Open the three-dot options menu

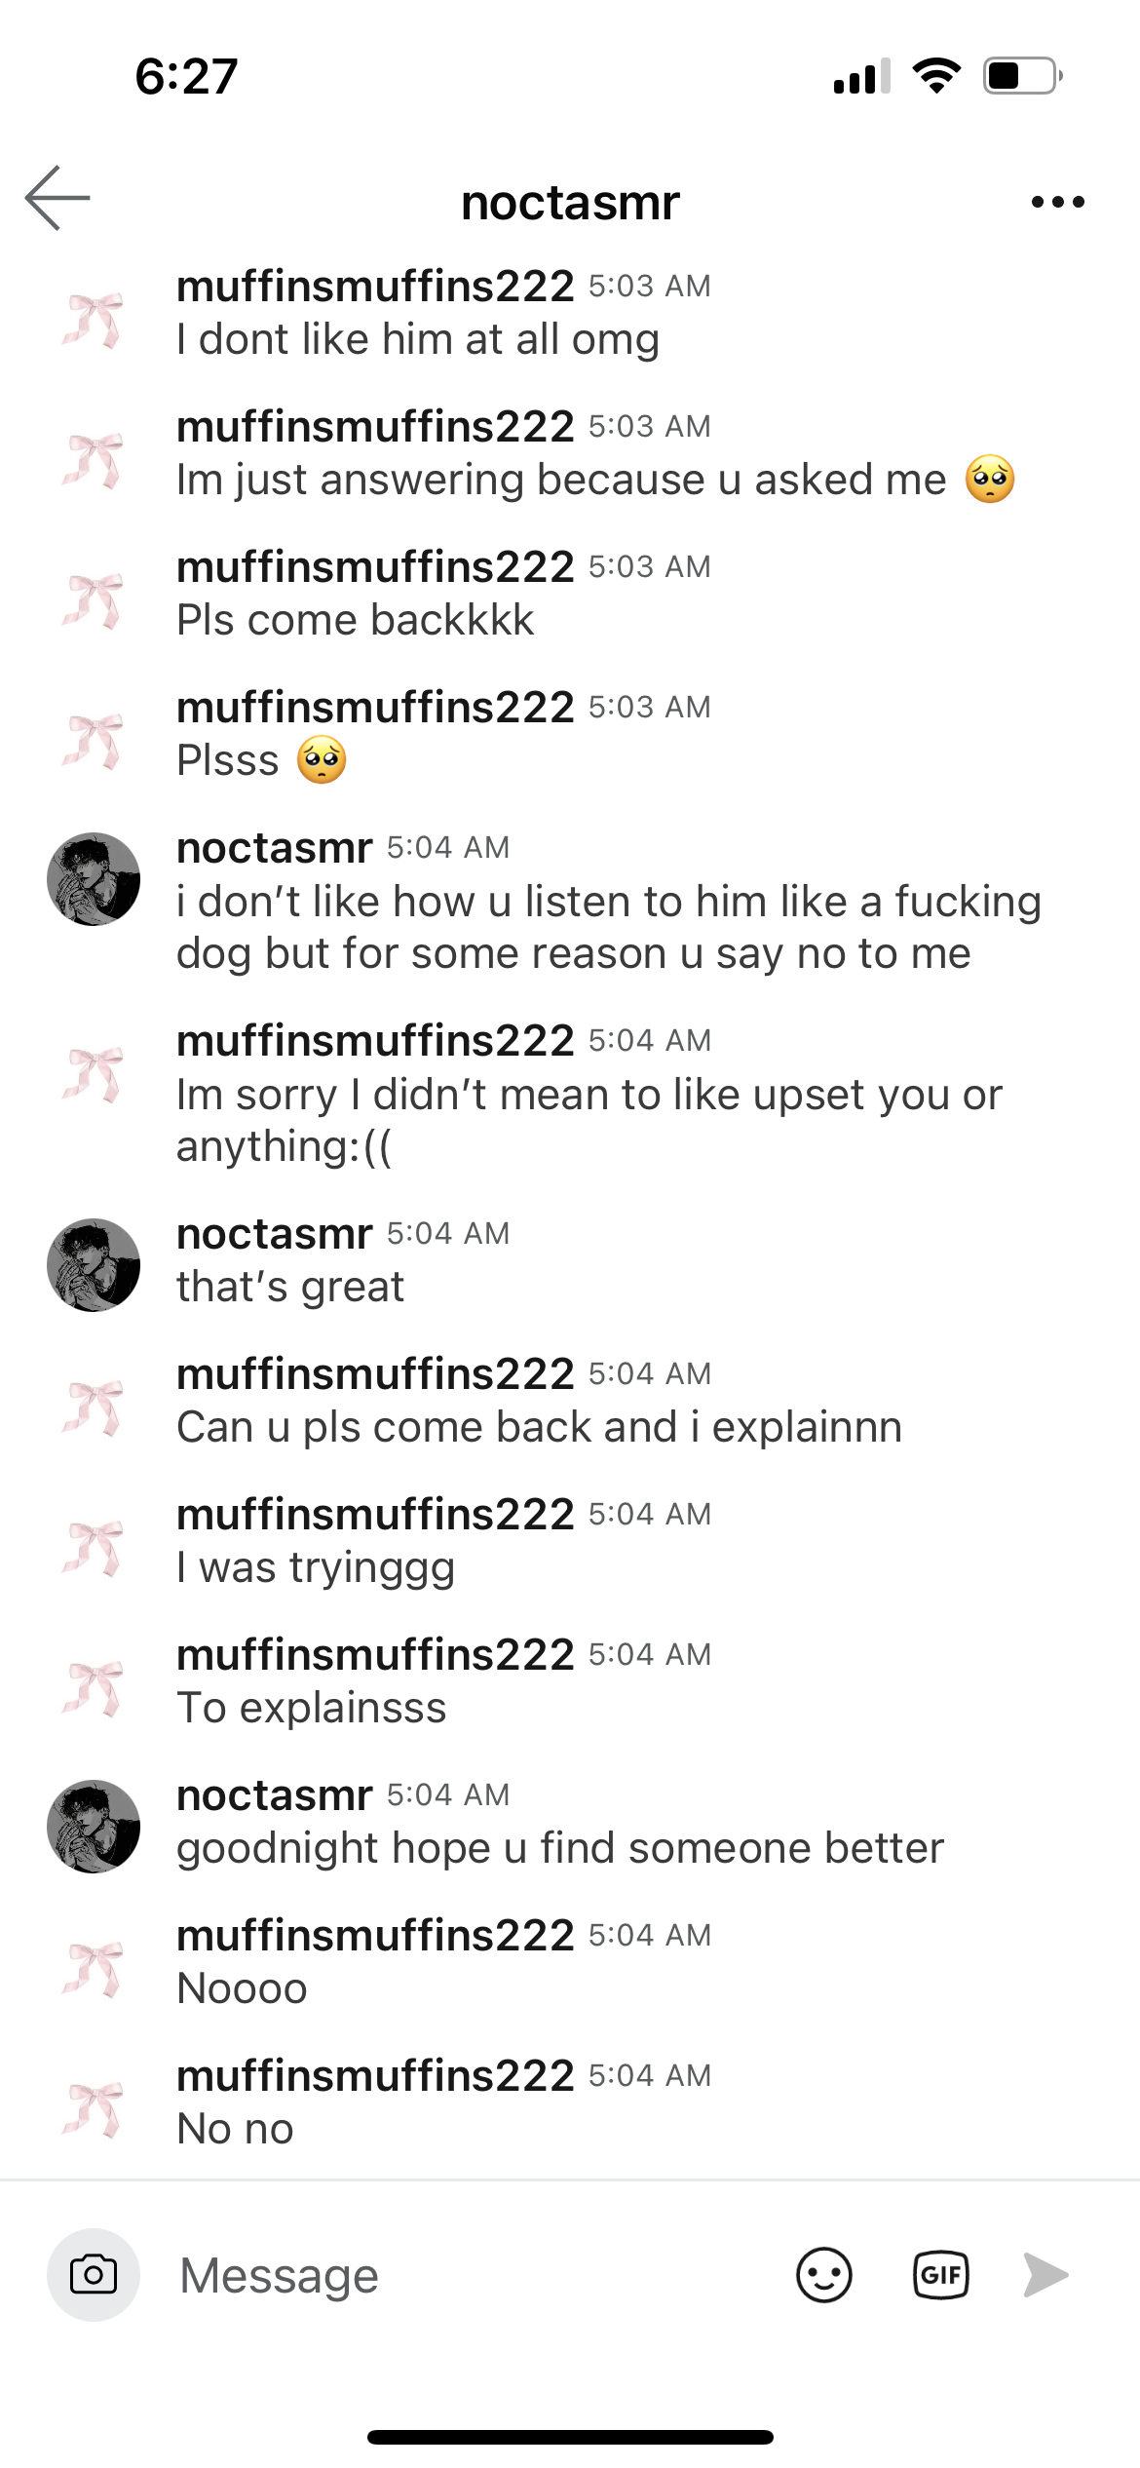coord(1057,202)
